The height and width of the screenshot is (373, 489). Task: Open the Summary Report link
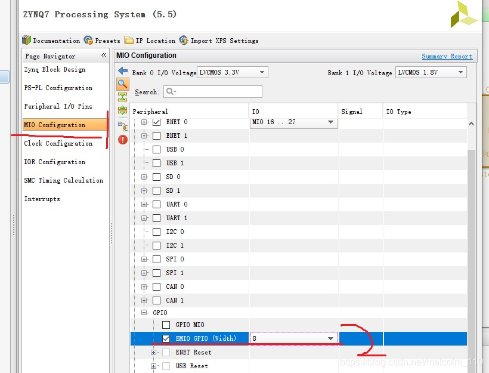[x=447, y=56]
